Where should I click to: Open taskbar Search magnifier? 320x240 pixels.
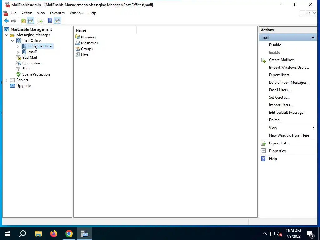click(22, 234)
